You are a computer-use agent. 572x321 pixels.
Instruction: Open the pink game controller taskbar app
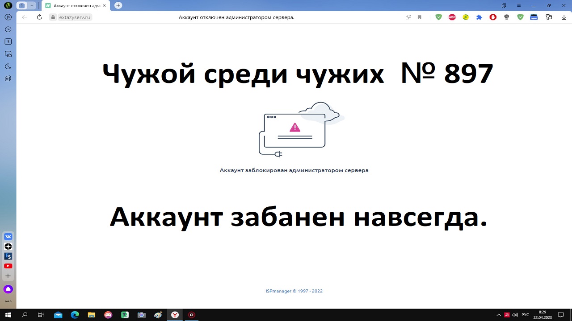pos(108,315)
